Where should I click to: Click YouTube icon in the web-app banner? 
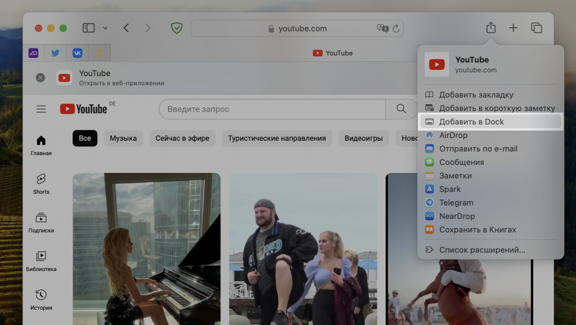tap(64, 78)
